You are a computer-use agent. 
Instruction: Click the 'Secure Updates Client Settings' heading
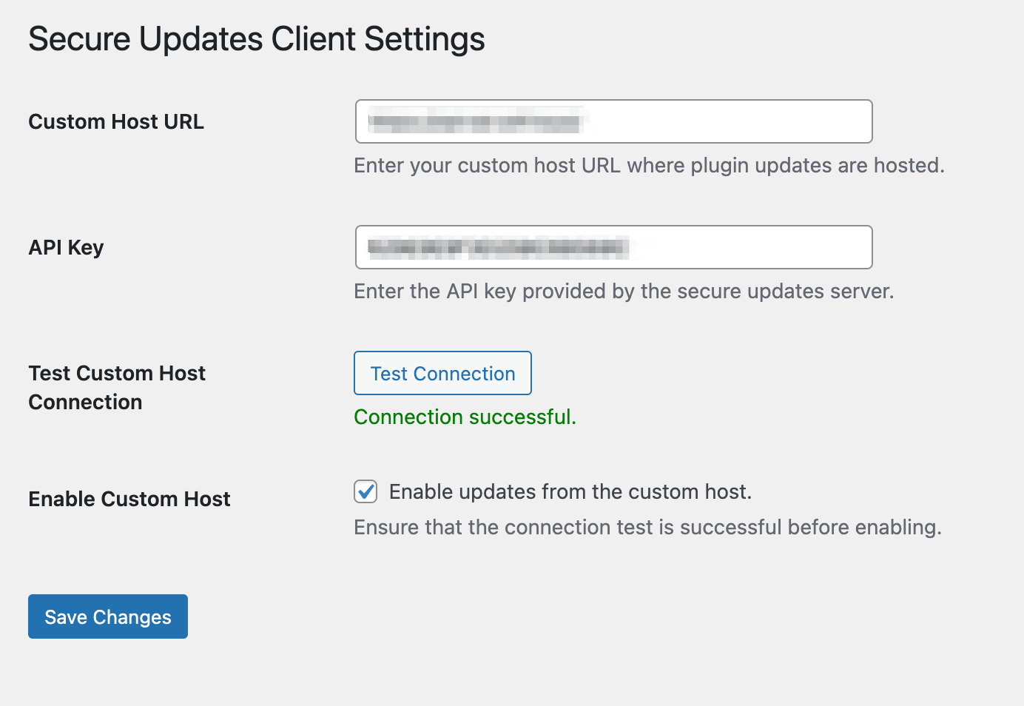tap(257, 39)
